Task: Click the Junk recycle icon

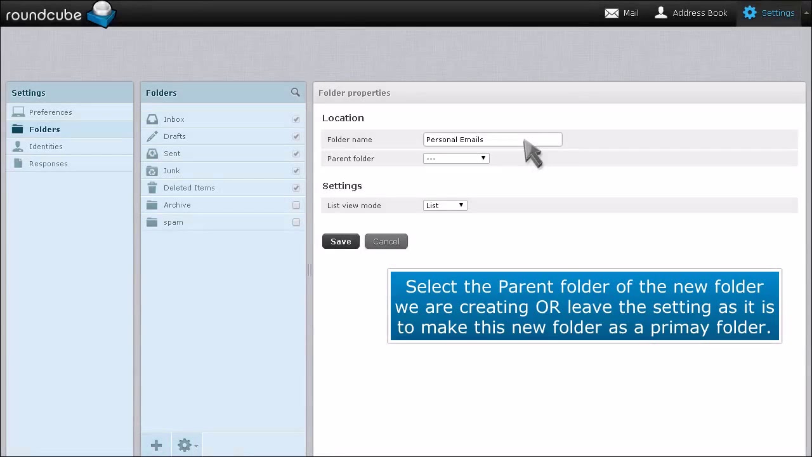Action: click(152, 171)
